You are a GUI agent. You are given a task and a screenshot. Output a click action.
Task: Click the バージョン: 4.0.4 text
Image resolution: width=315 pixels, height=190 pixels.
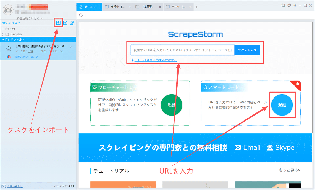point(64,186)
